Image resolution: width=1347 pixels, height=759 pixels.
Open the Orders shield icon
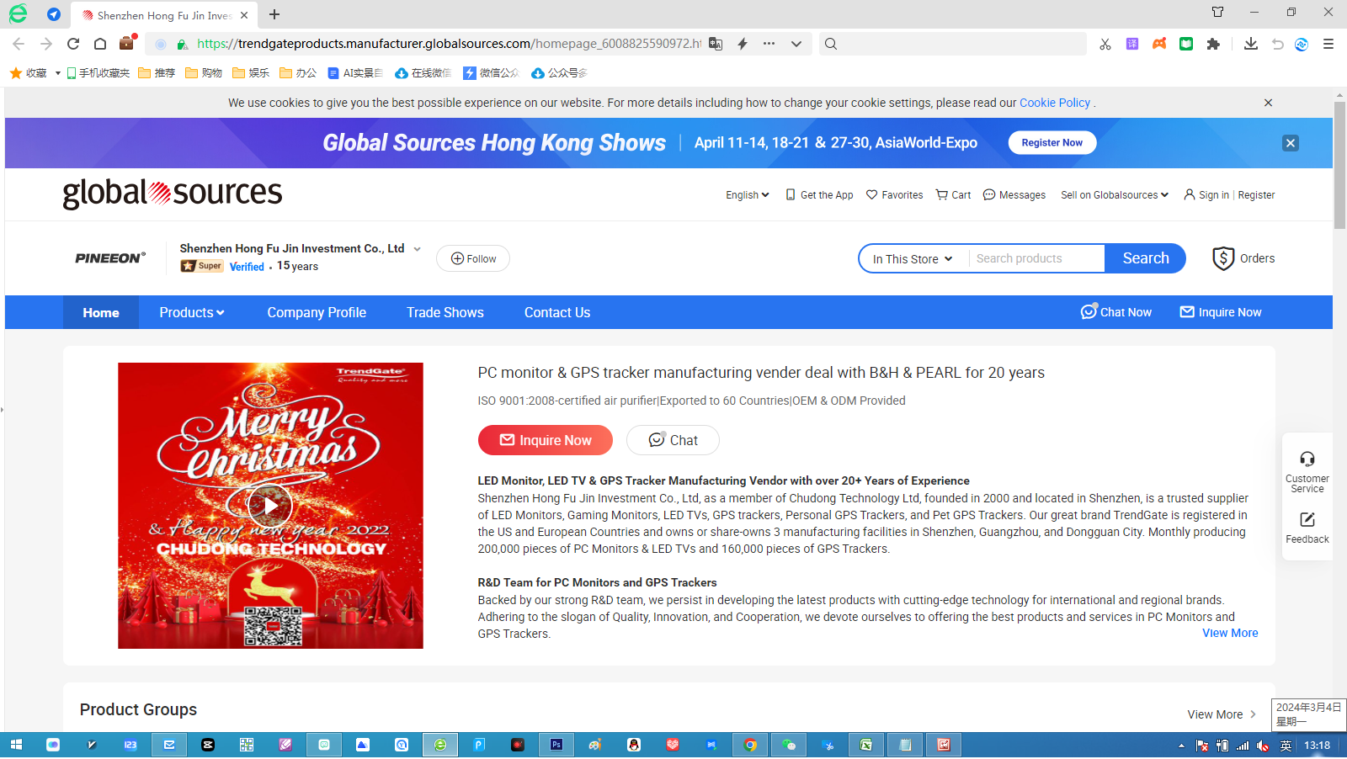click(1222, 258)
